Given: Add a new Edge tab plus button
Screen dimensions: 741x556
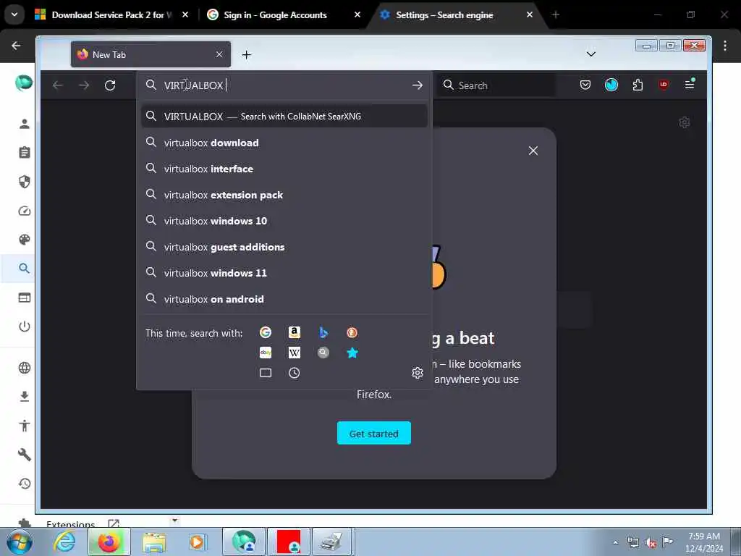Looking at the screenshot, I should 555,14.
